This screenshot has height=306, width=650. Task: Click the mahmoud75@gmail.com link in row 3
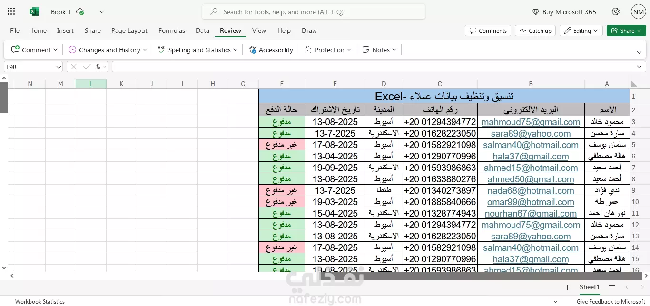click(531, 122)
